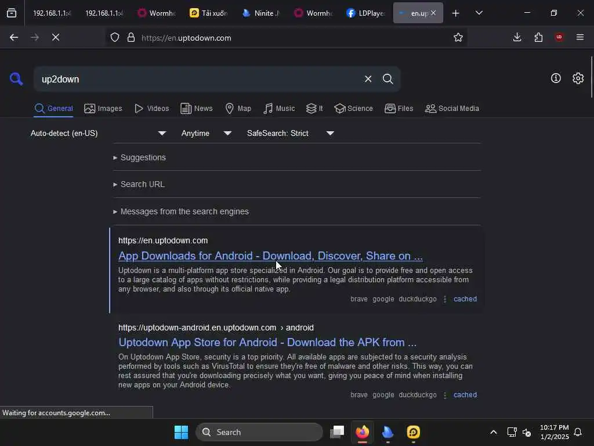Expand the Suggestions section

pyautogui.click(x=139, y=157)
